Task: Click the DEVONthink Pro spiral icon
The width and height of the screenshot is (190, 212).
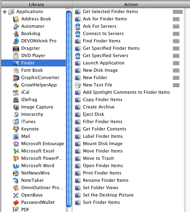Action: coord(16,41)
